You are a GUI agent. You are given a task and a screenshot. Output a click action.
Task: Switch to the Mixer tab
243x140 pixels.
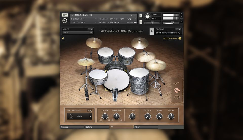(x=146, y=127)
